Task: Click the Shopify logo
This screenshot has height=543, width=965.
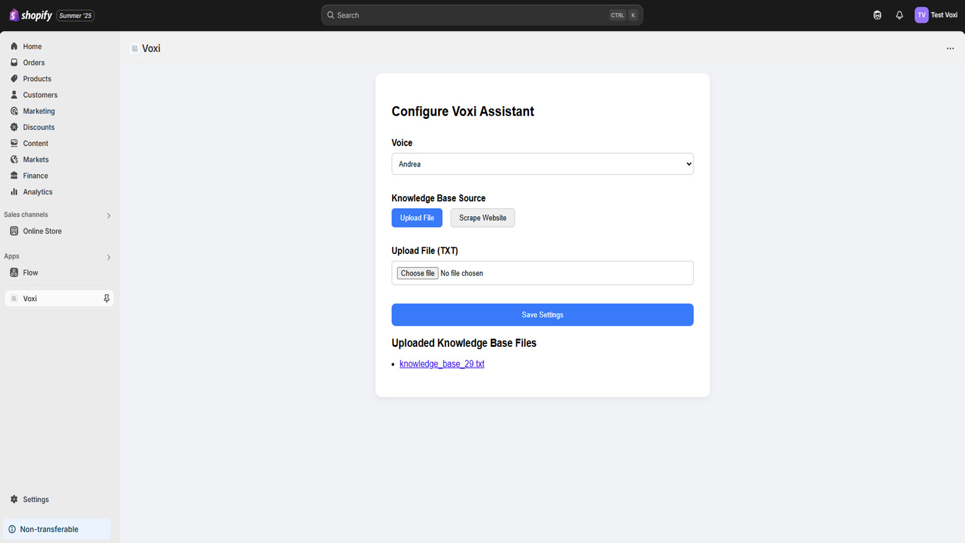Action: (31, 15)
